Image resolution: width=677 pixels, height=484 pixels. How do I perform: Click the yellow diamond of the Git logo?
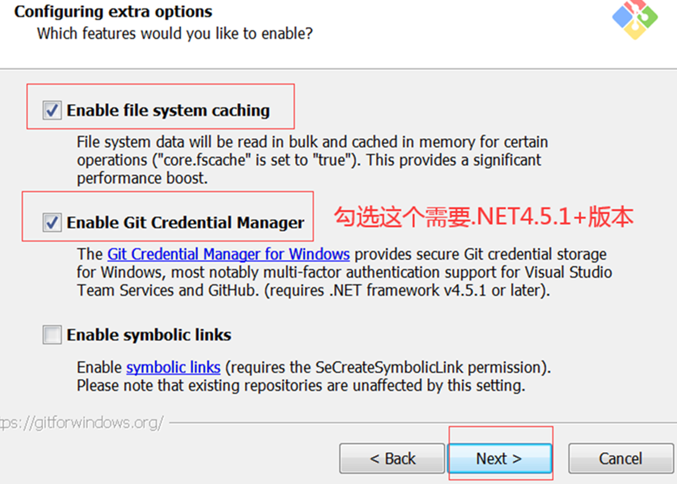[635, 30]
